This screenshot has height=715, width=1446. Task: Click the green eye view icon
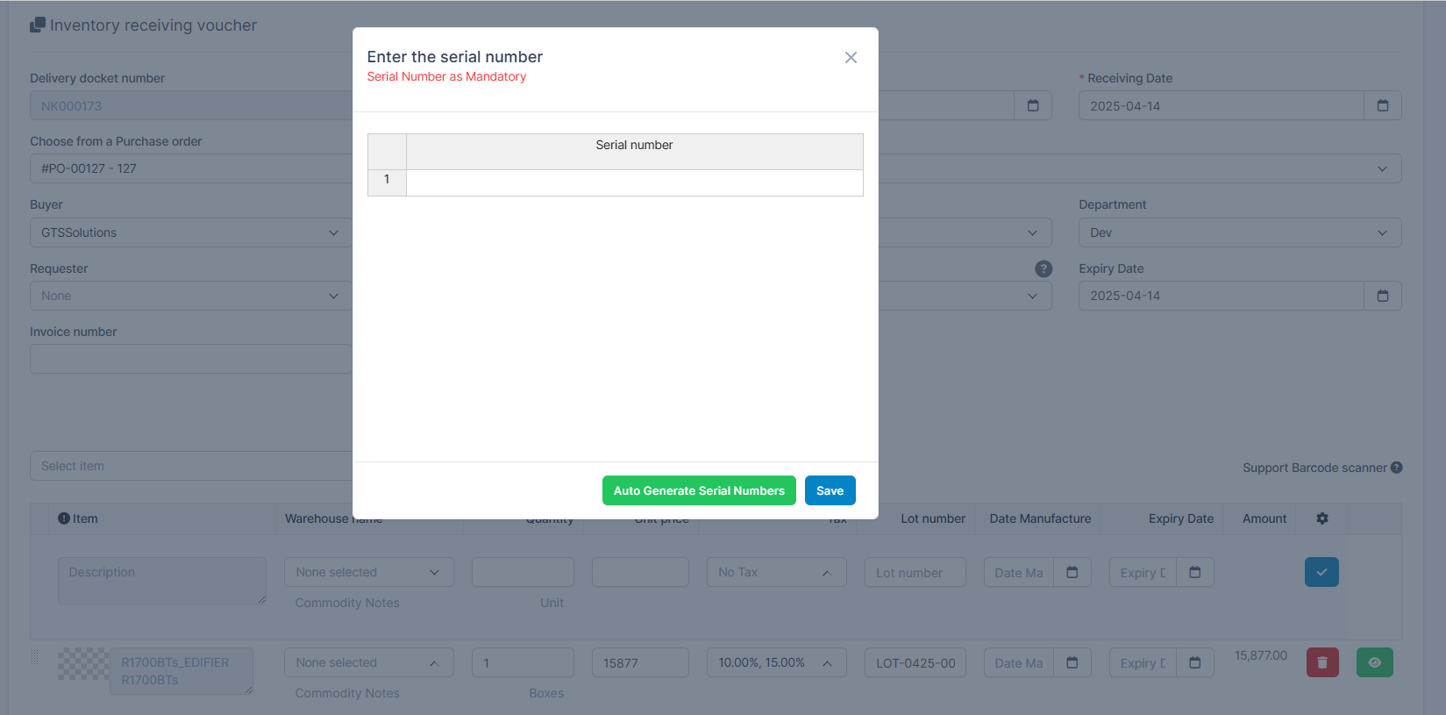1374,662
